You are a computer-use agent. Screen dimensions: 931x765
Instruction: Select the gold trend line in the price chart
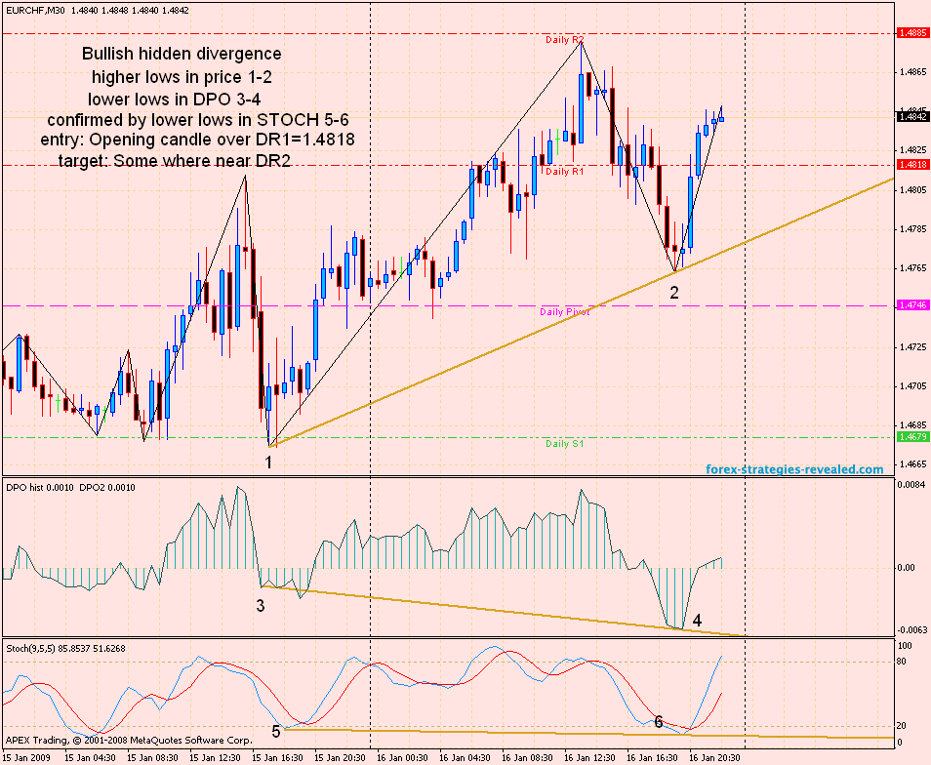click(582, 312)
